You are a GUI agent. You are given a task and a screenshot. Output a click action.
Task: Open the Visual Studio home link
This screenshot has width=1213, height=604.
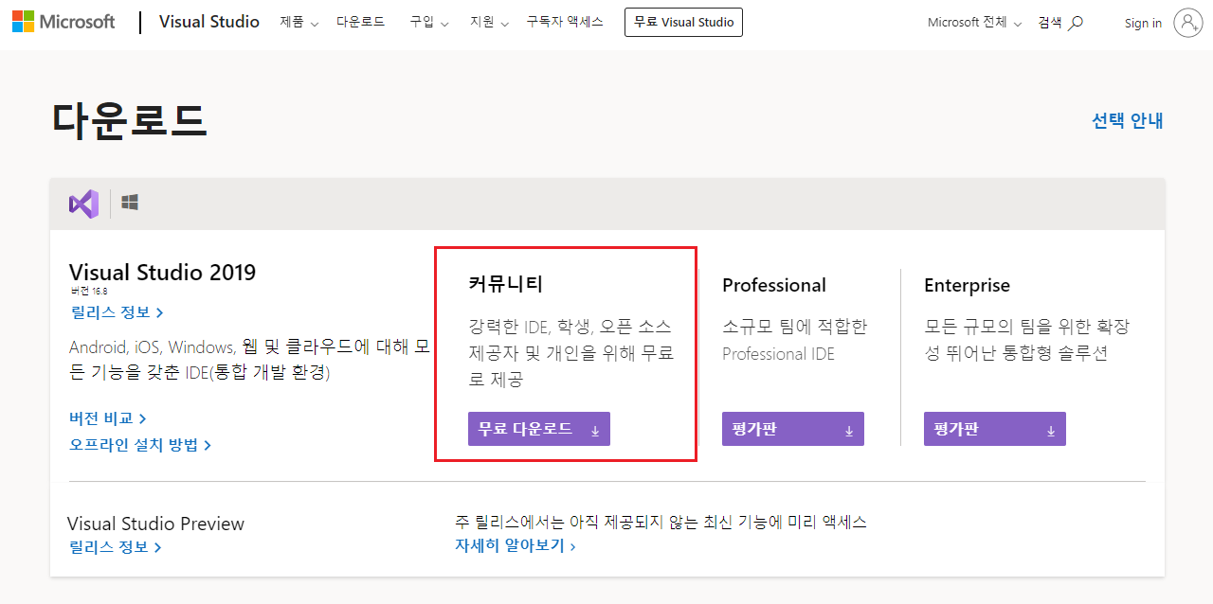[x=209, y=22]
